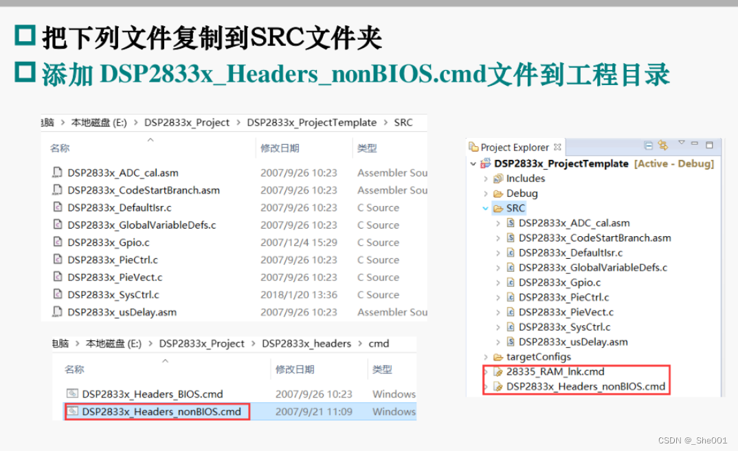The height and width of the screenshot is (451, 738).
Task: Click the 28335_RAM_lnk.cmd file icon
Action: [x=497, y=371]
